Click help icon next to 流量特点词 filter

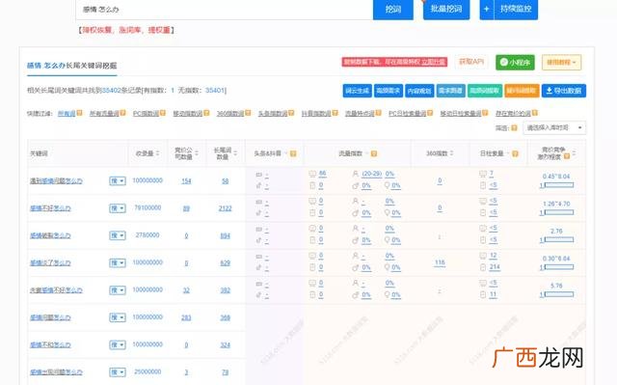pyautogui.click(x=378, y=113)
